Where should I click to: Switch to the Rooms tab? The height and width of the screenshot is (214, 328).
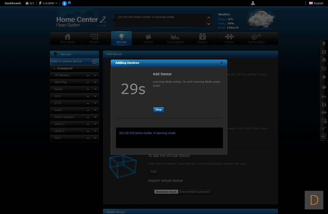(94, 38)
